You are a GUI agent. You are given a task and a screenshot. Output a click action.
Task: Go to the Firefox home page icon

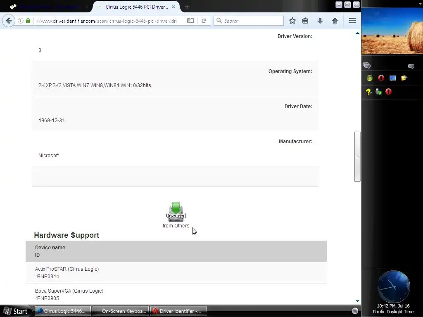[335, 21]
